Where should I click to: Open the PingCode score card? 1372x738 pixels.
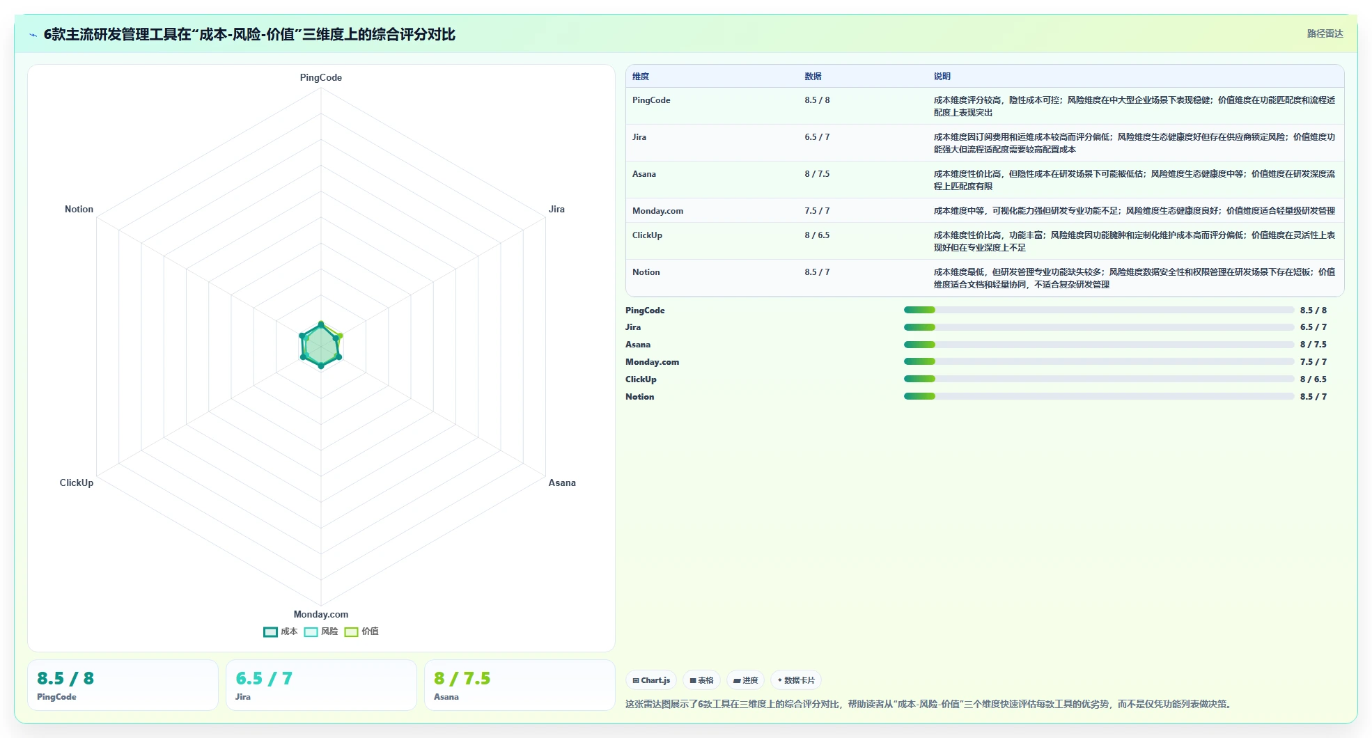tap(123, 685)
